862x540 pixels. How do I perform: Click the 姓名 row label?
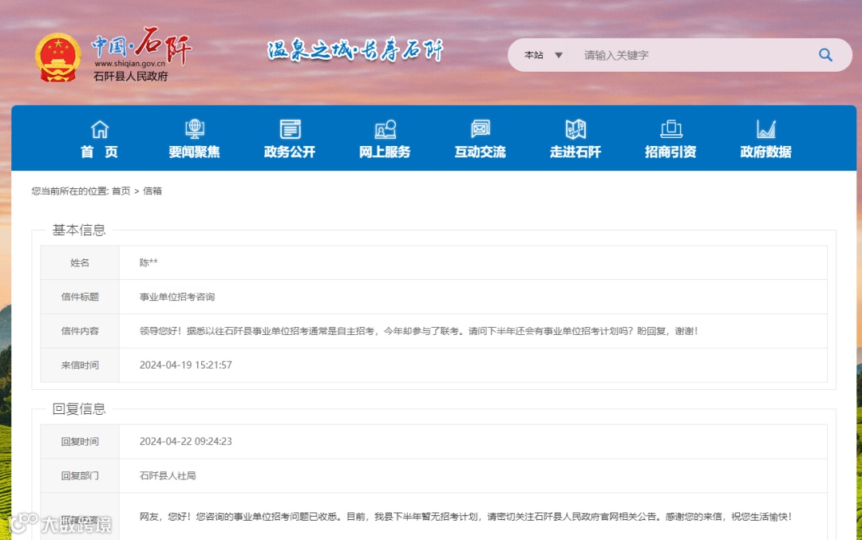[x=80, y=262]
